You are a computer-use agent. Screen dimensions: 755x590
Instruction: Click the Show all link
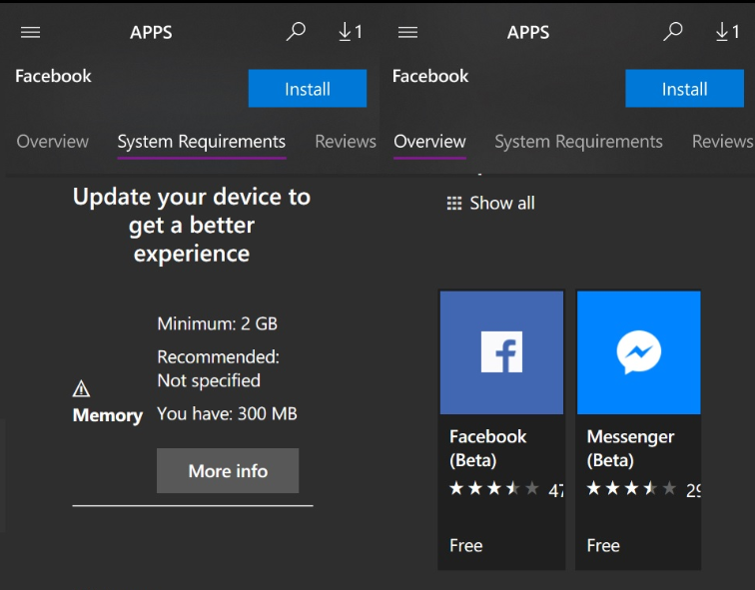point(491,203)
